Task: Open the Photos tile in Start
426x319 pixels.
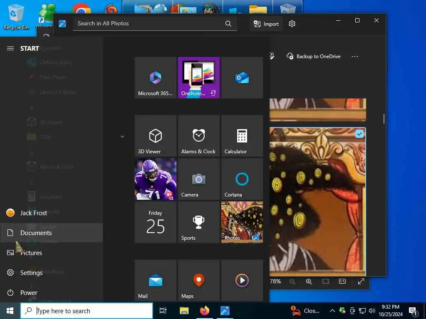Action: [242, 222]
